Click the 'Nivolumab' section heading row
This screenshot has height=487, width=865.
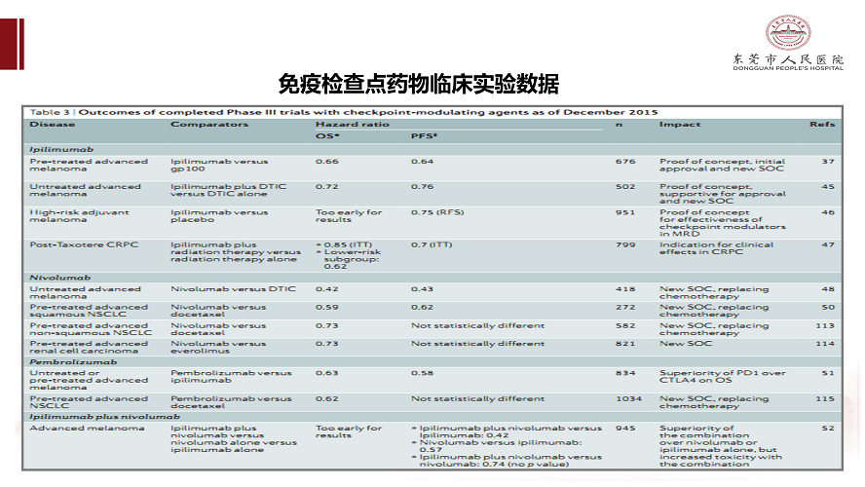[432, 278]
